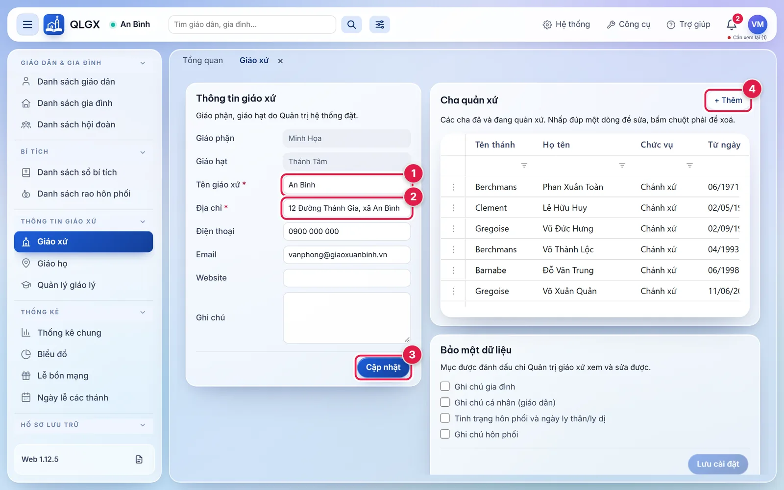Open row menu for Đỗ Văn Trung

453,270
